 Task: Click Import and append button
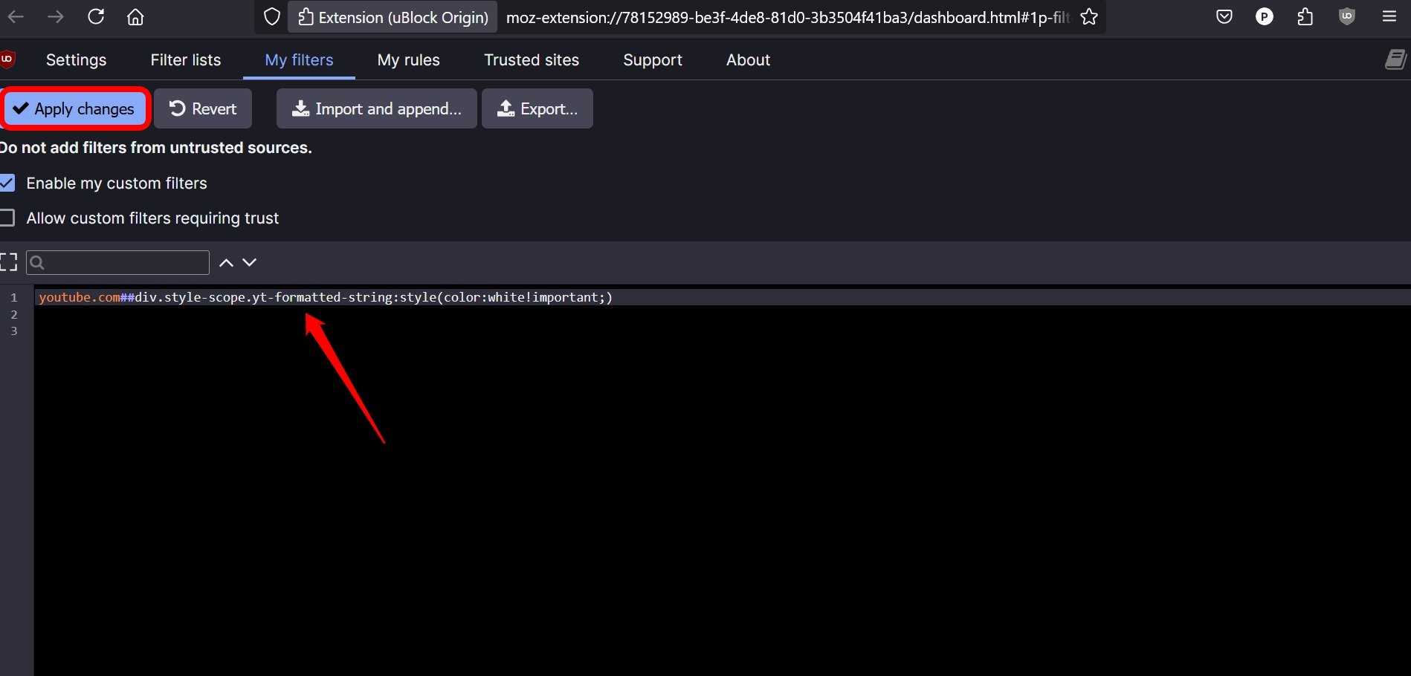[x=377, y=109]
